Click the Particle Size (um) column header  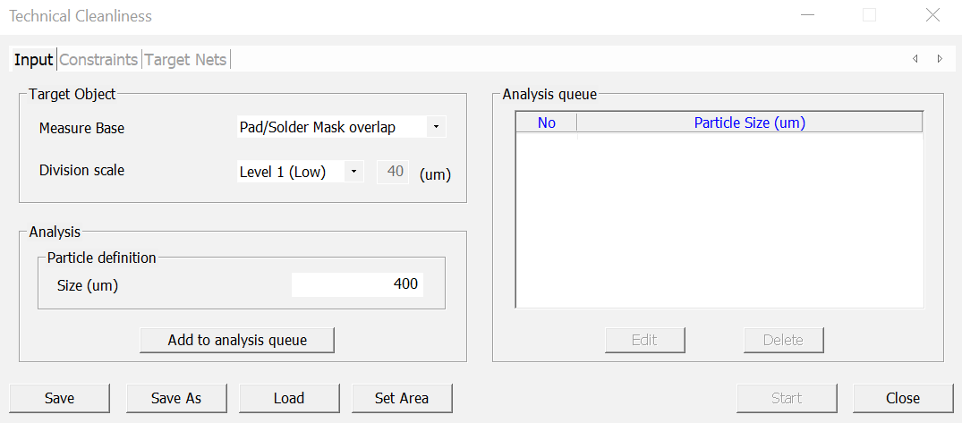point(749,123)
